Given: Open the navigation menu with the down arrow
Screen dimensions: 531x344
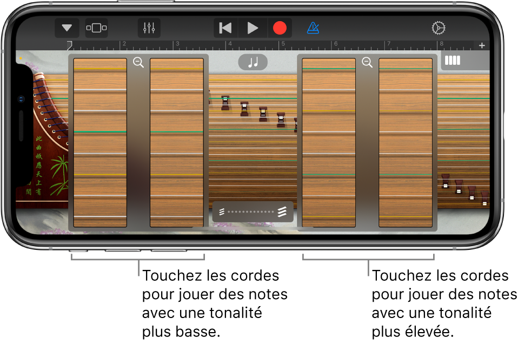Looking at the screenshot, I should (x=68, y=28).
